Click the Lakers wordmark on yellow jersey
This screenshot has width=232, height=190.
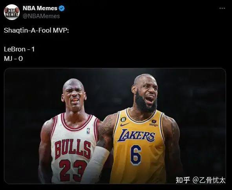tap(137, 135)
